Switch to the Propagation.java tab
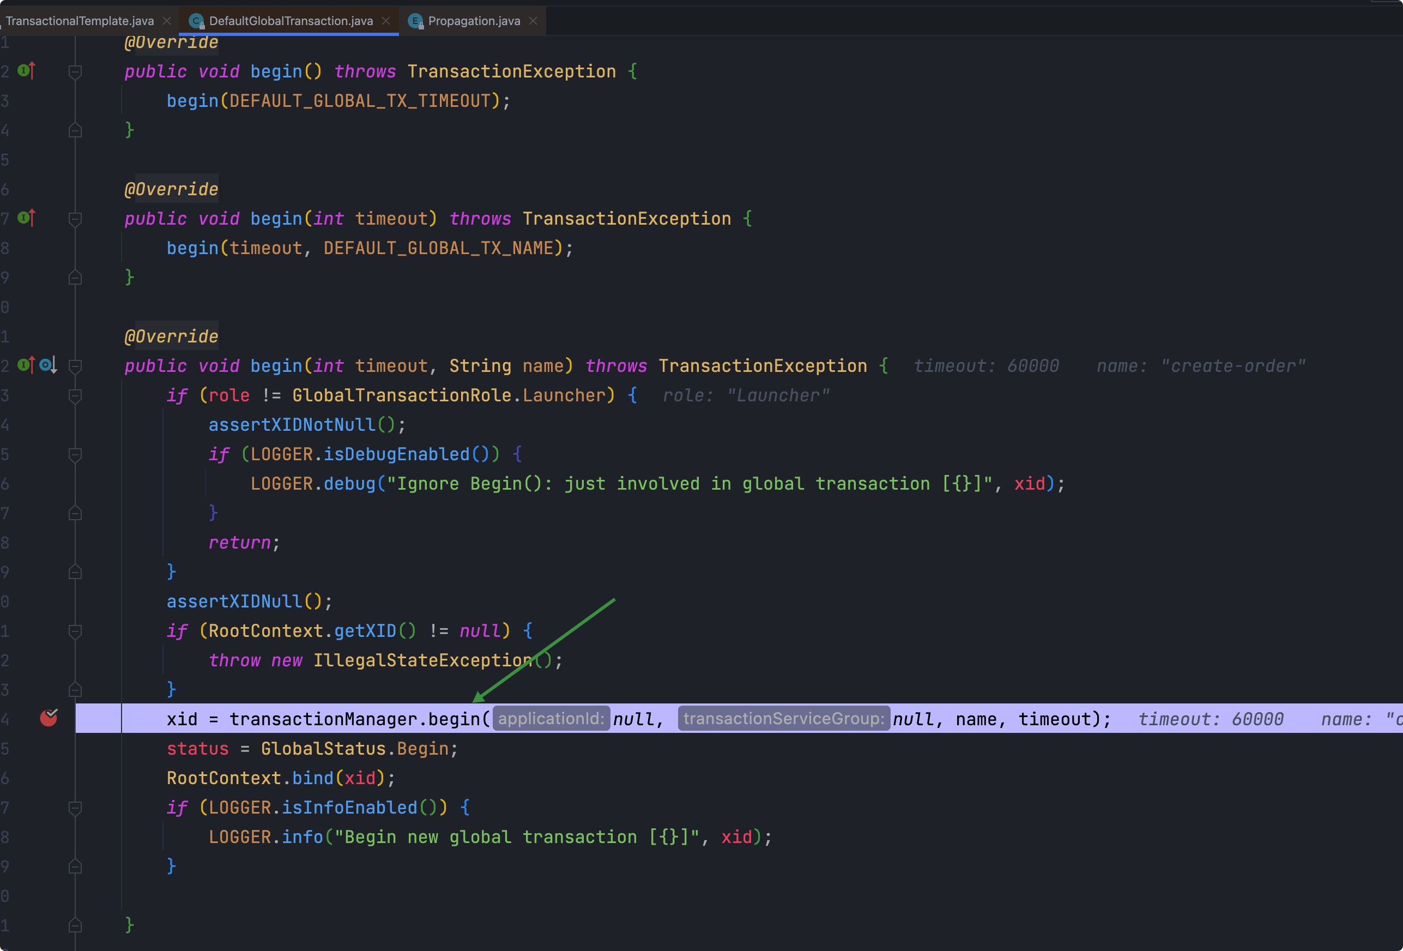The width and height of the screenshot is (1403, 951). point(474,21)
